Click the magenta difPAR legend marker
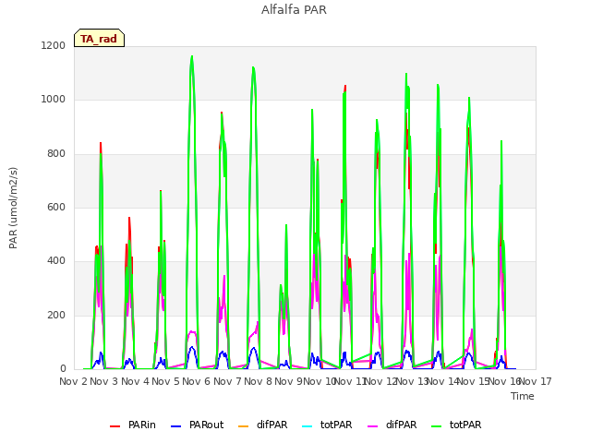 tap(372, 426)
